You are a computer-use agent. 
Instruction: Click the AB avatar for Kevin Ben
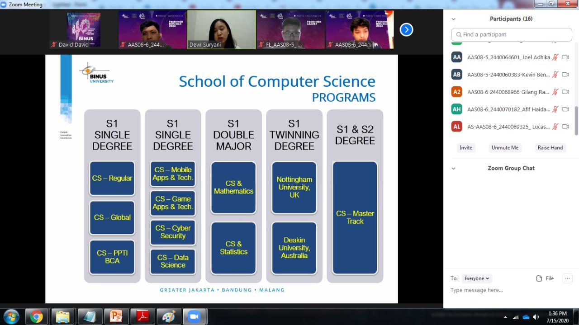(x=457, y=75)
